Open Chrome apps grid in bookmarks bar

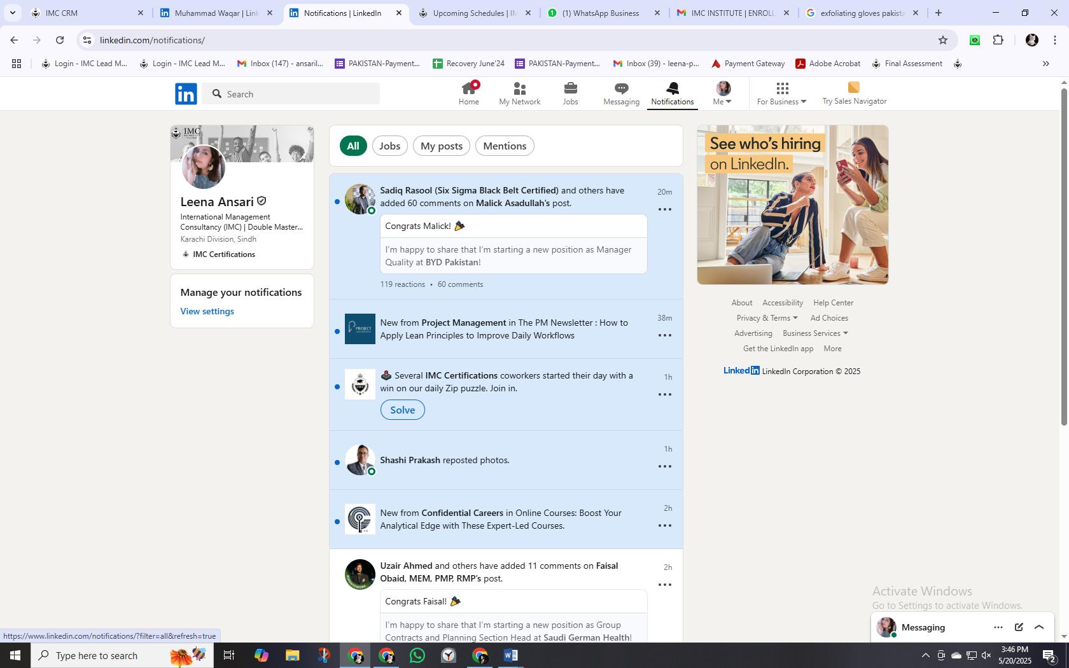(x=17, y=64)
